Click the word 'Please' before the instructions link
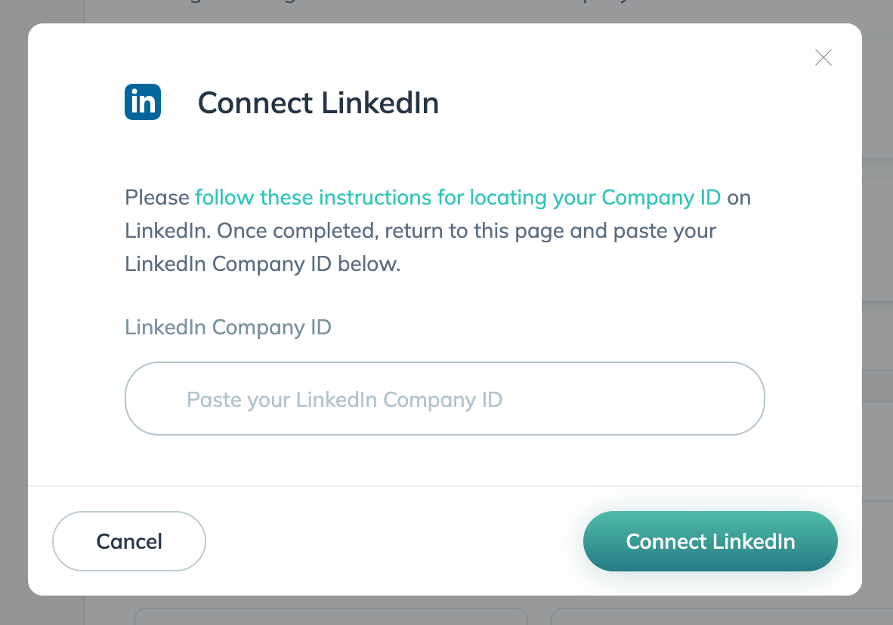 click(x=157, y=198)
